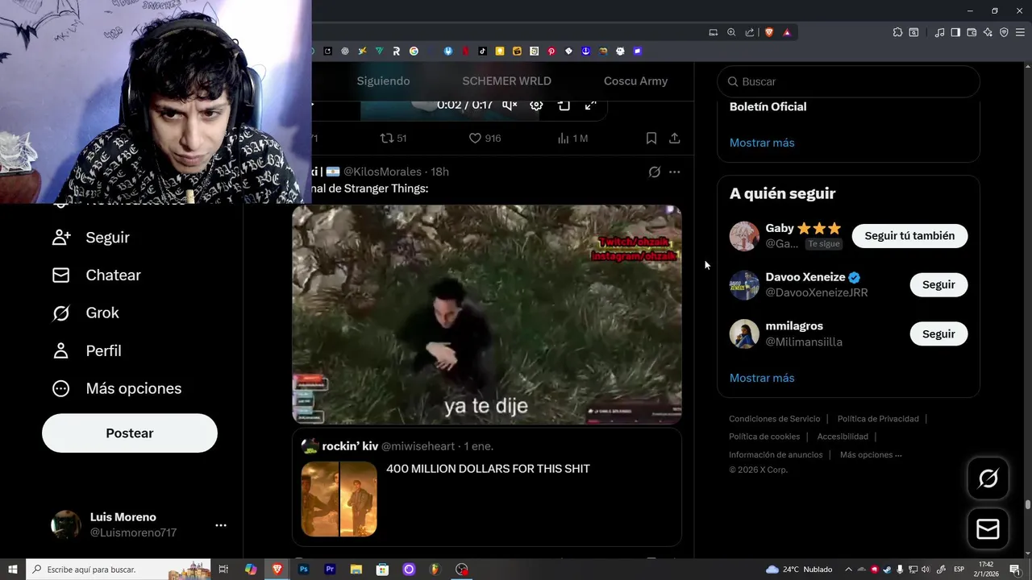This screenshot has height=580, width=1032.
Task: Click Seguir tú también for Gaby
Action: coord(909,236)
